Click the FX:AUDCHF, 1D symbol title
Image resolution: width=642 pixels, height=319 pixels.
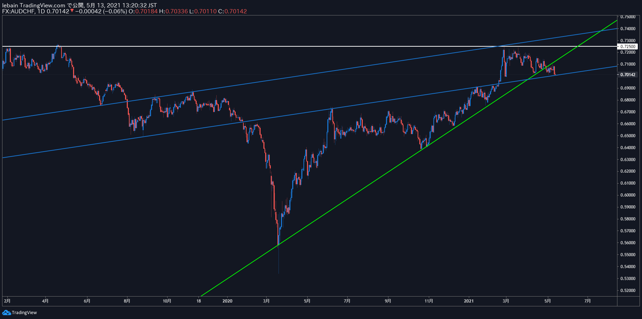pos(23,11)
